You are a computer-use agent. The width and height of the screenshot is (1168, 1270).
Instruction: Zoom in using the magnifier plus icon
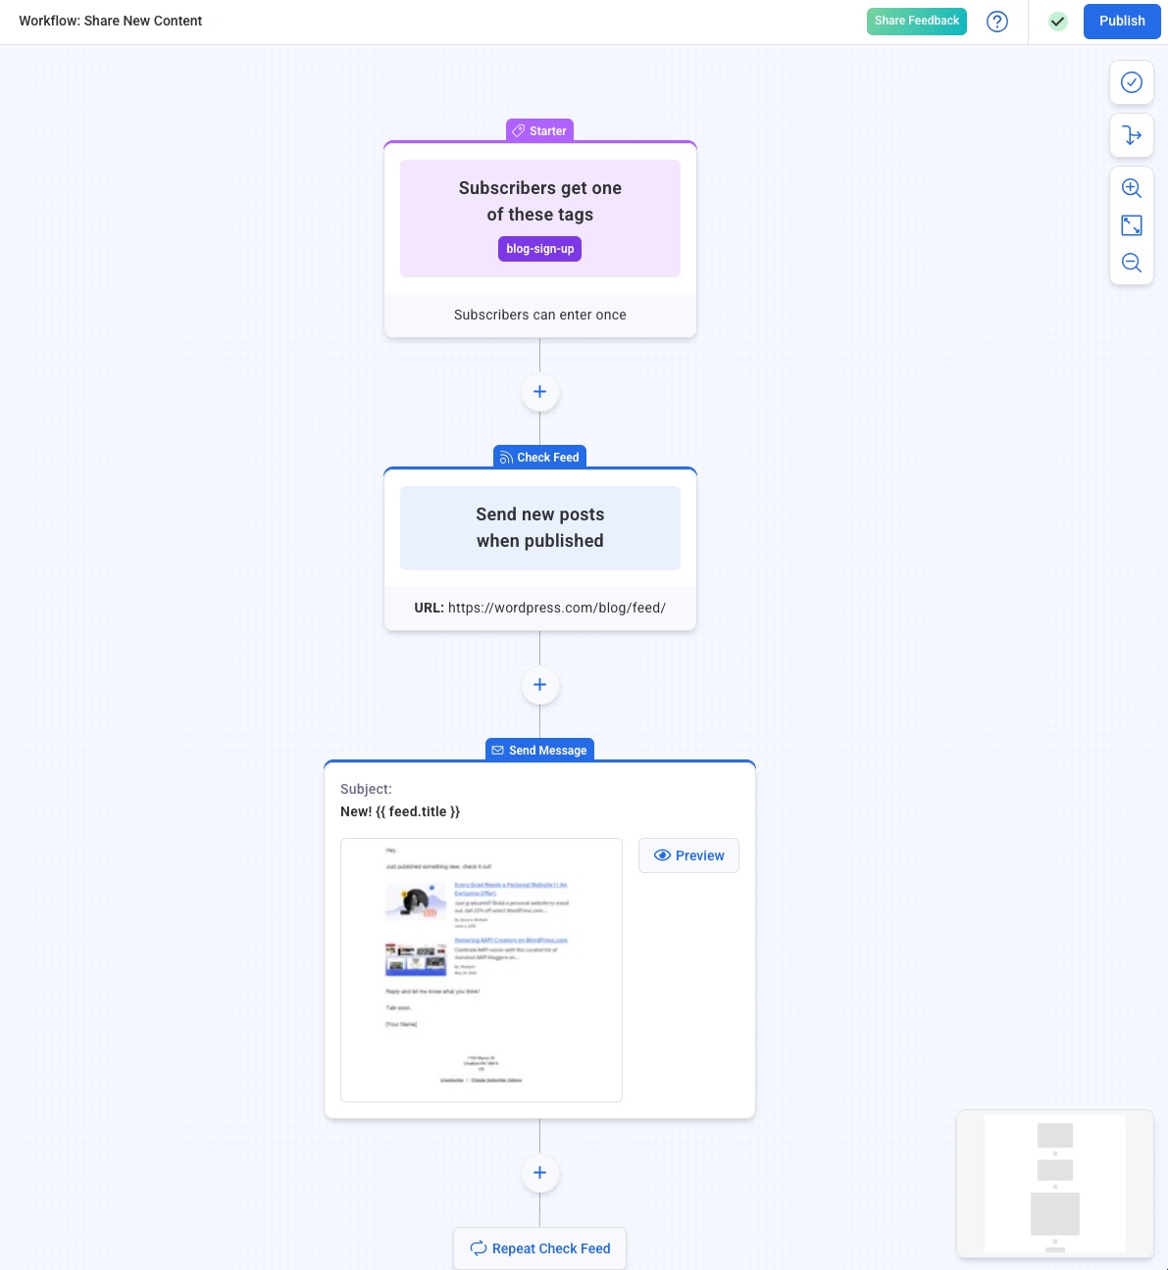click(1132, 187)
